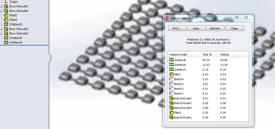
Task: Click the LPattern9 icon in the feature tree
Action: point(6,42)
